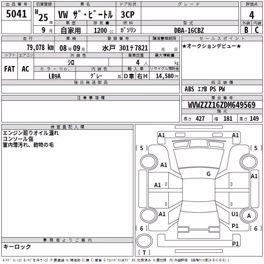Click the mileage 79,078 km
The height and width of the screenshot is (264, 264).
(40, 48)
